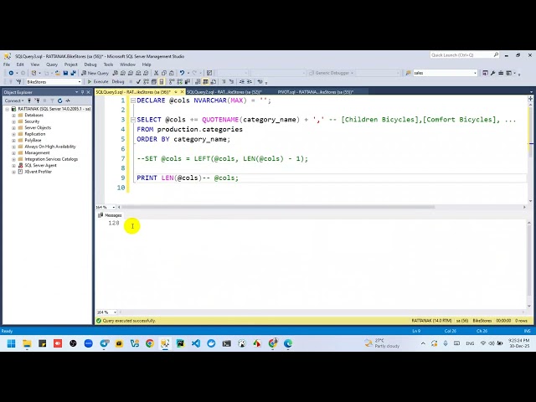The image size is (536, 402).
Task: Select Results to Text icon
Action: 198,82
